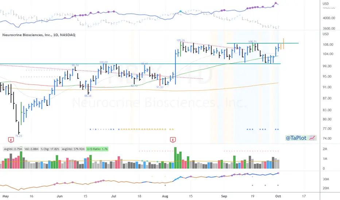This screenshot has width=340, height=200.
Task: Click the 109.26 high price label
Action: pyautogui.click(x=181, y=40)
